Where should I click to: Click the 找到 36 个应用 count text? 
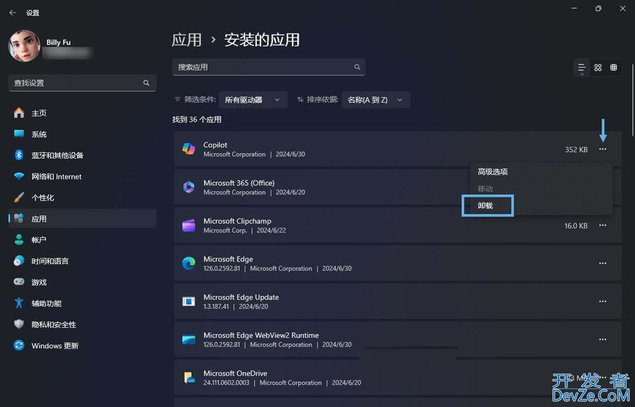197,120
